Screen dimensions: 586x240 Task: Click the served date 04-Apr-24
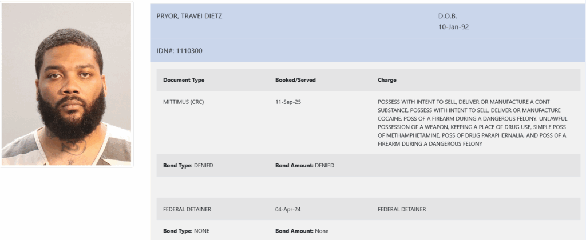288,209
